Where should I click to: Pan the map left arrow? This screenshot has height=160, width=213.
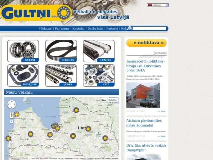[x=9, y=104]
